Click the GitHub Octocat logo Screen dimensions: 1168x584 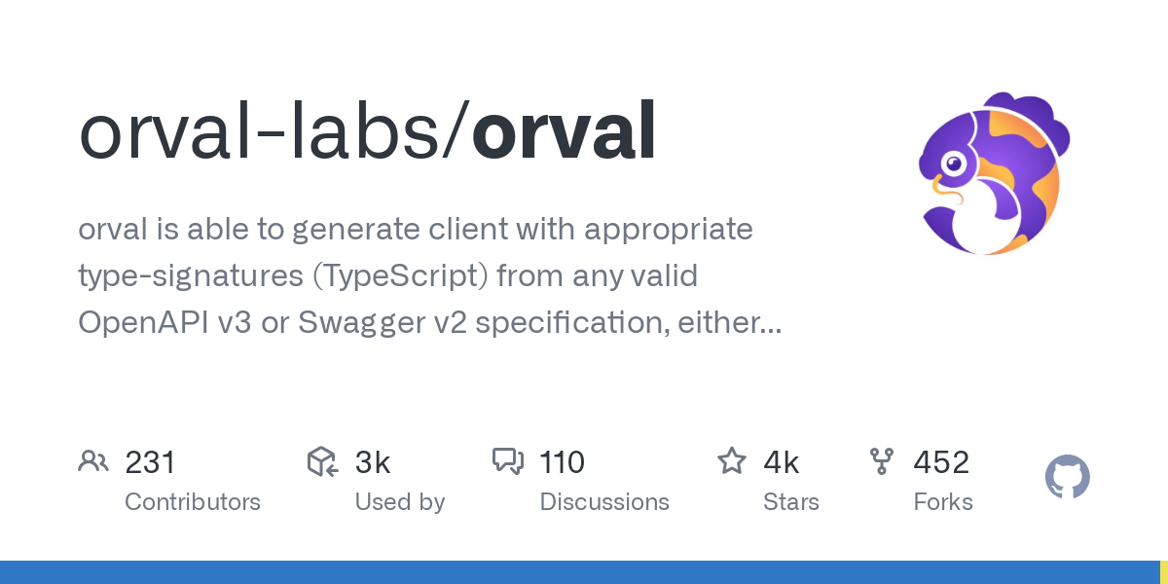pos(1068,478)
